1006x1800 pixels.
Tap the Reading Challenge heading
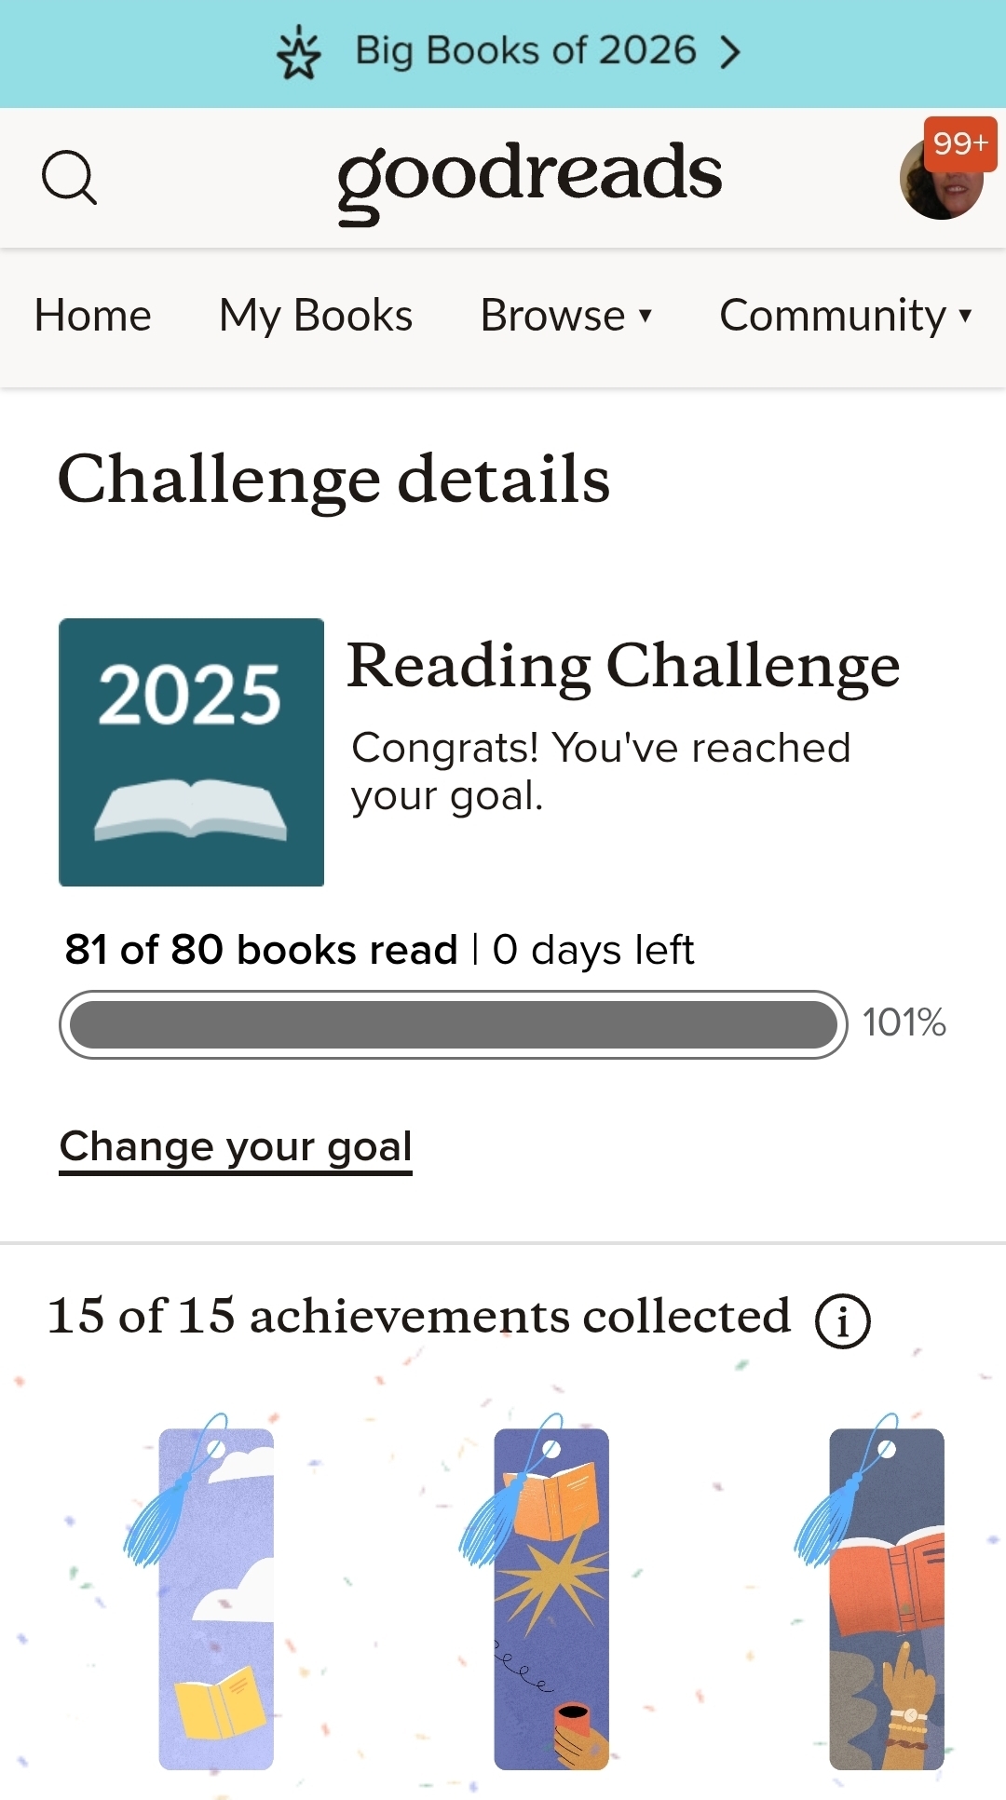623,666
